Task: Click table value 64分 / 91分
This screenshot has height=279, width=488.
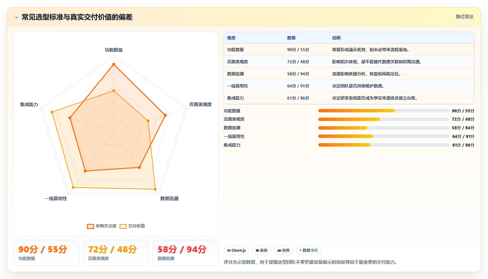Action: [298, 86]
